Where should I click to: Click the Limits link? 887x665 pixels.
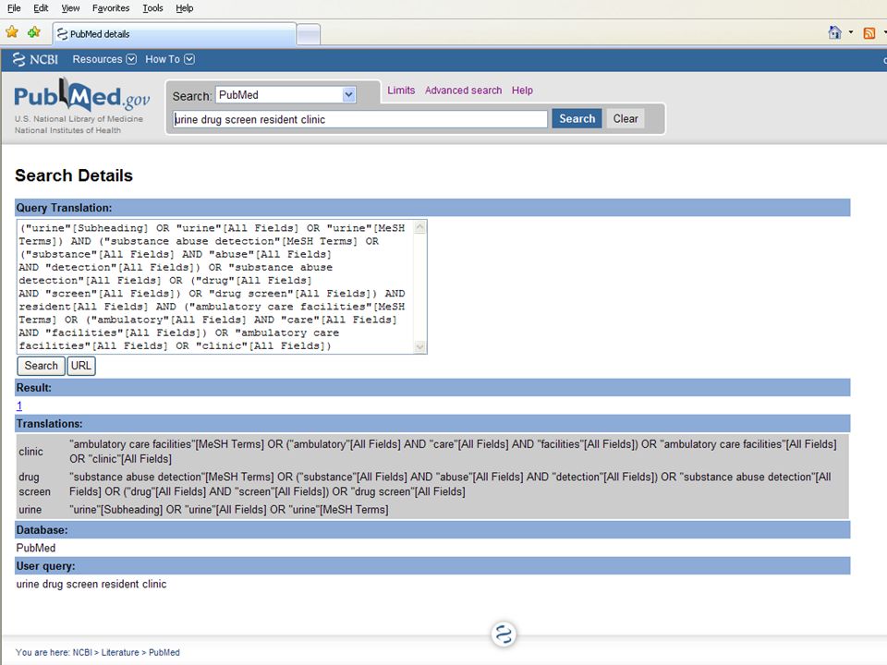tap(401, 91)
